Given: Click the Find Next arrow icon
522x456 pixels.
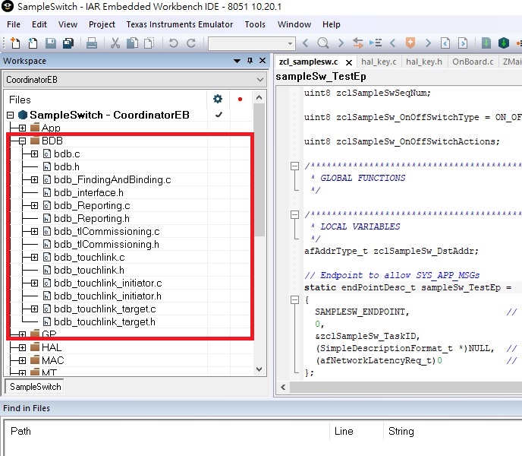Looking at the screenshot, I should (341, 43).
